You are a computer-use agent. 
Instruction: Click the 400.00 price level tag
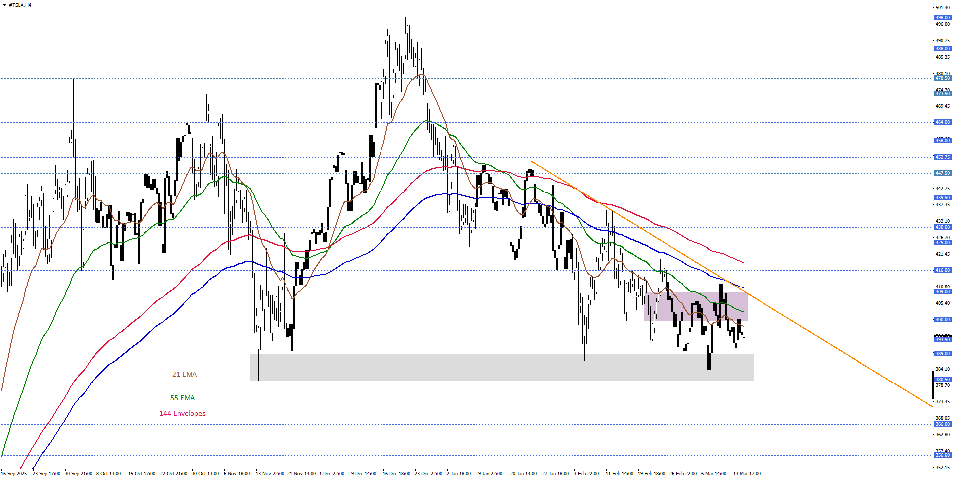[942, 320]
